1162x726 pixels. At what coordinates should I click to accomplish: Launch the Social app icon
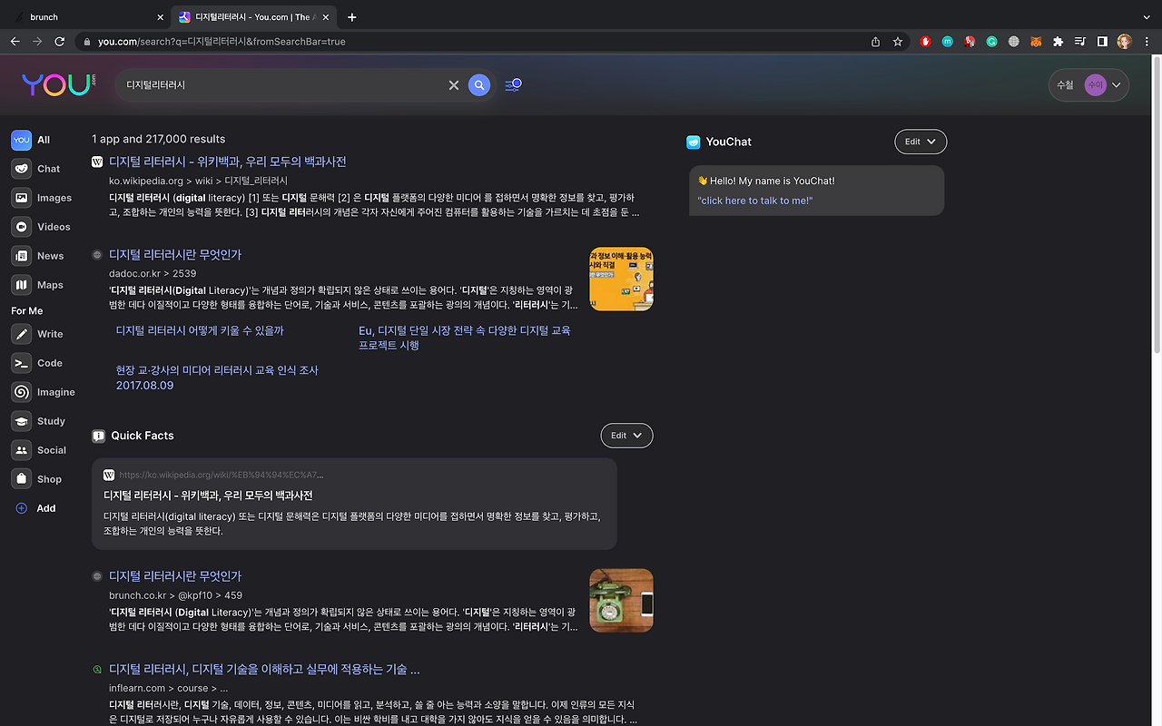[21, 450]
